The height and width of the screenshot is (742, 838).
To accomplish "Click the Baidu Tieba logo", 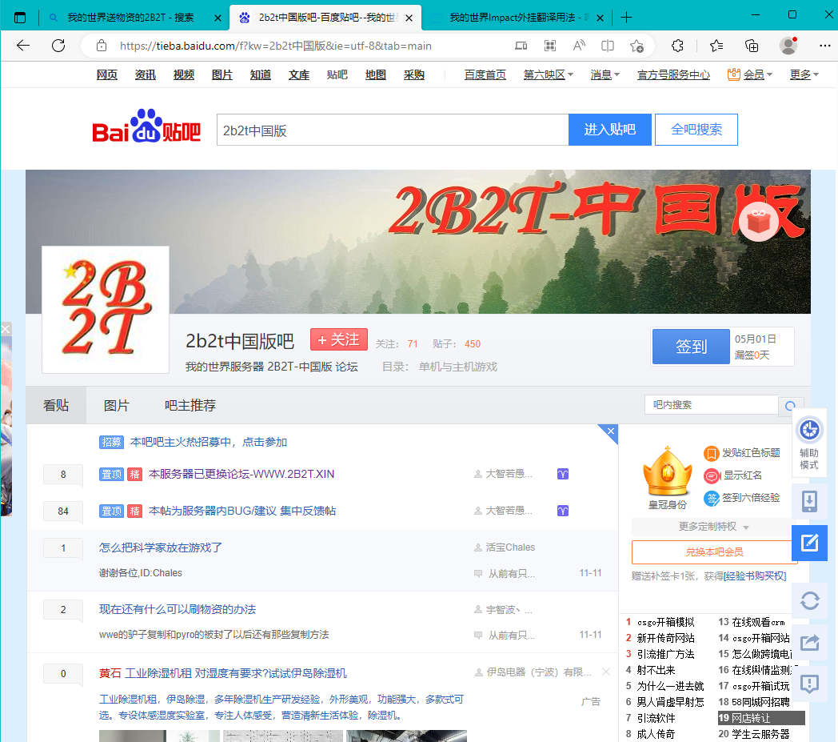I will pyautogui.click(x=146, y=127).
